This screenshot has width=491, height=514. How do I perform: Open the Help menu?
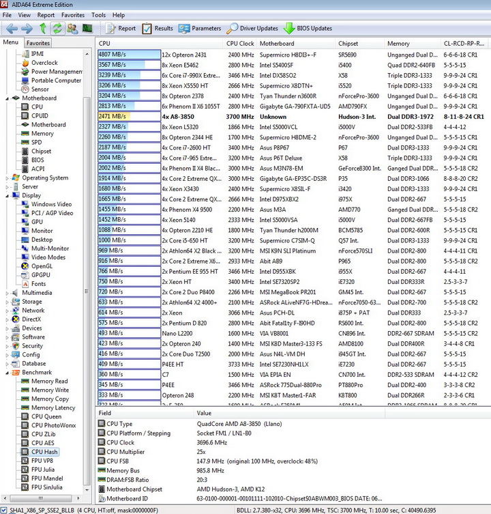click(119, 15)
